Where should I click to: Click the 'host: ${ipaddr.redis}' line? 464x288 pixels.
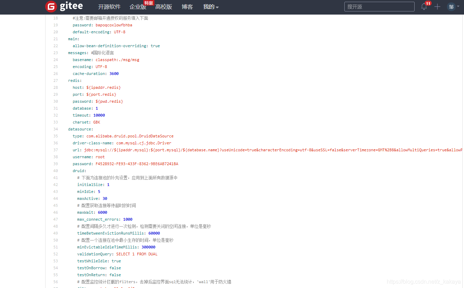pyautogui.click(x=97, y=87)
